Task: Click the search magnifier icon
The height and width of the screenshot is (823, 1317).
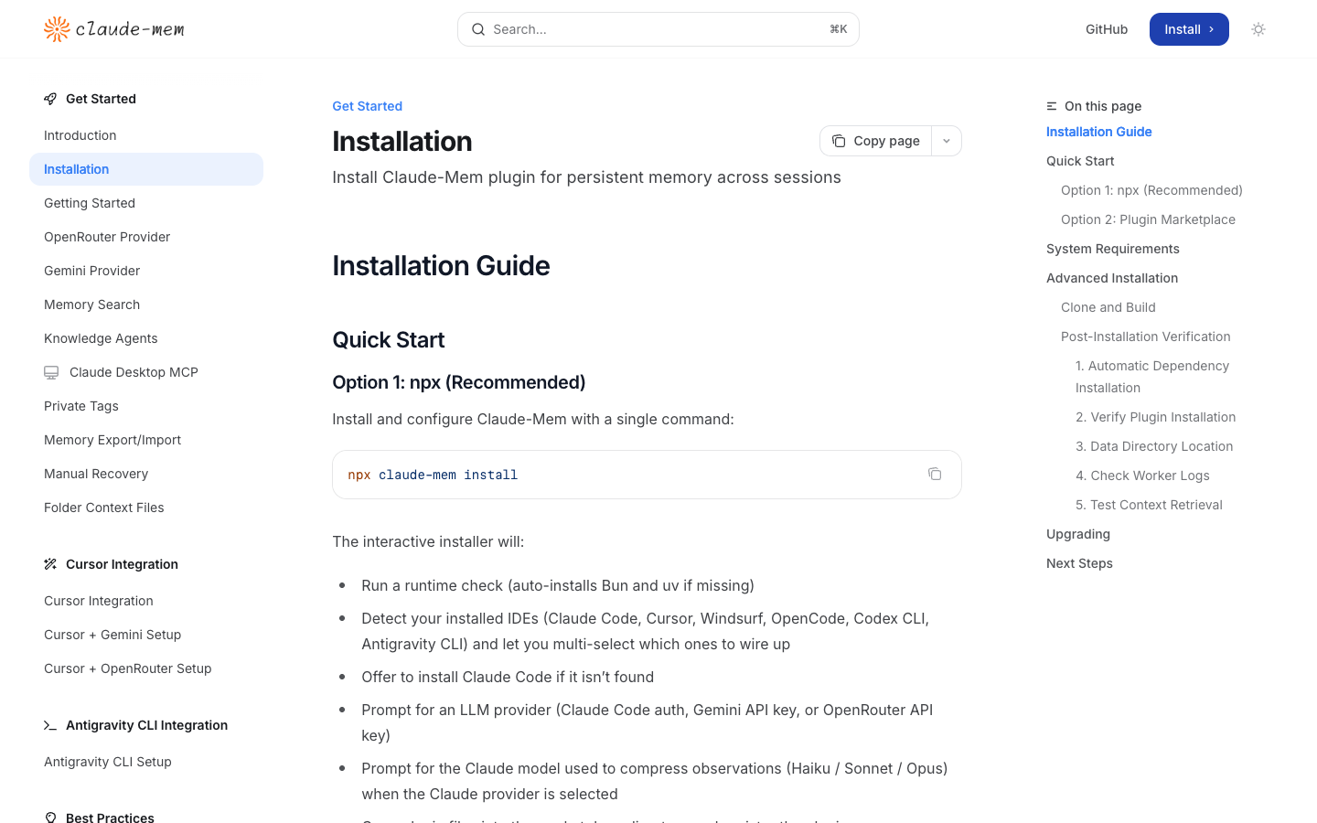Action: coord(478,29)
